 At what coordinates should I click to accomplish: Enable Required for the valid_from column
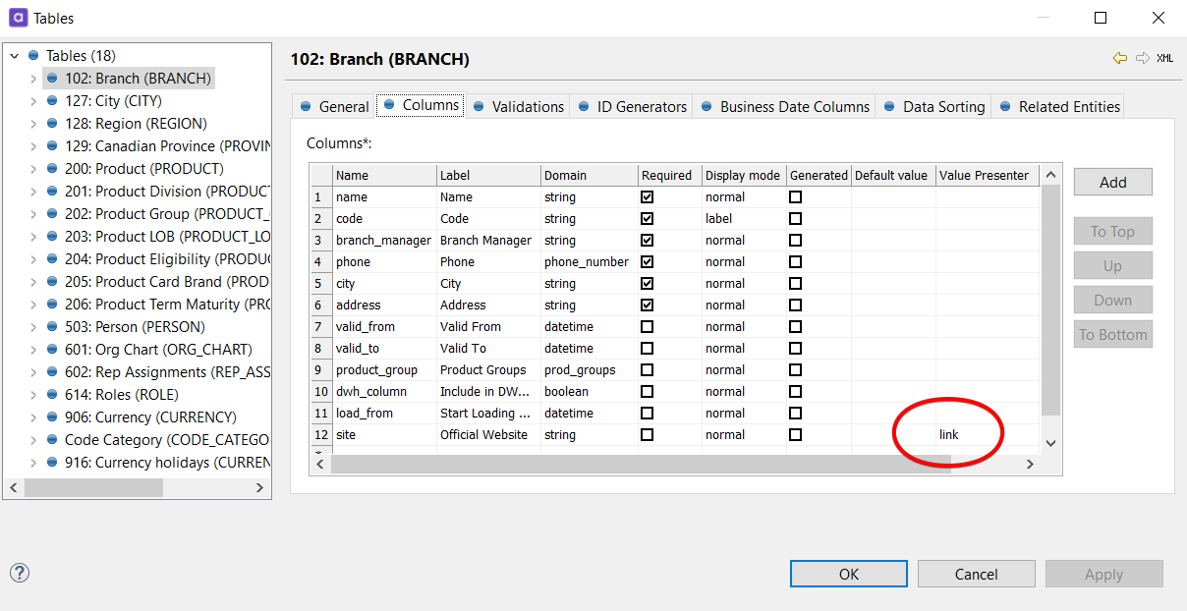pos(647,327)
